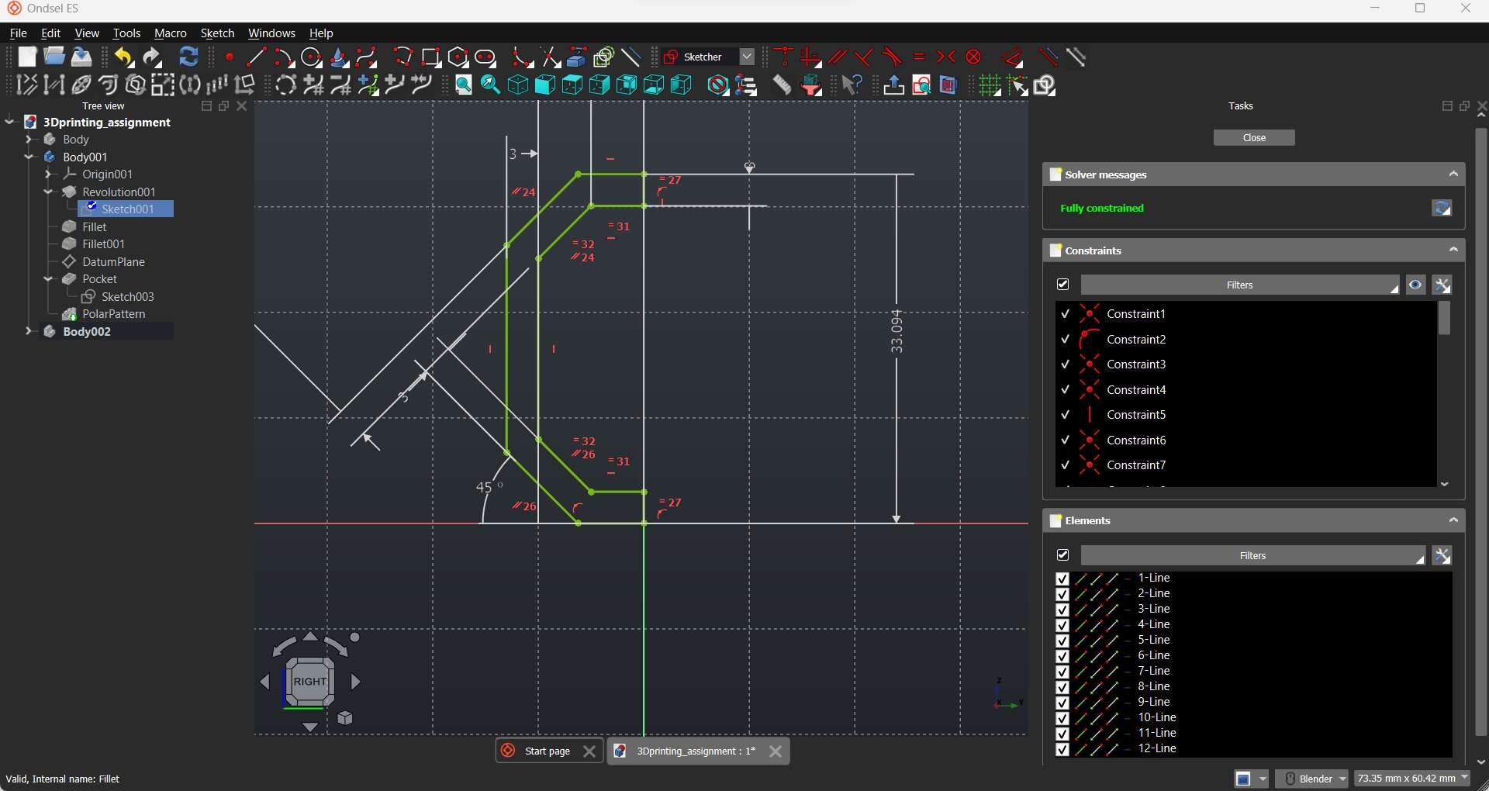Click the Block constraint icon
1489x791 pixels.
[x=974, y=57]
